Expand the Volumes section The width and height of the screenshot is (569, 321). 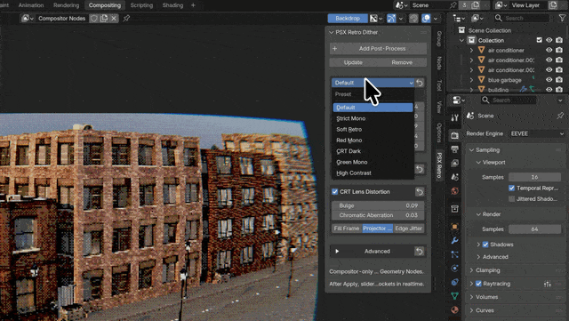[472, 297]
